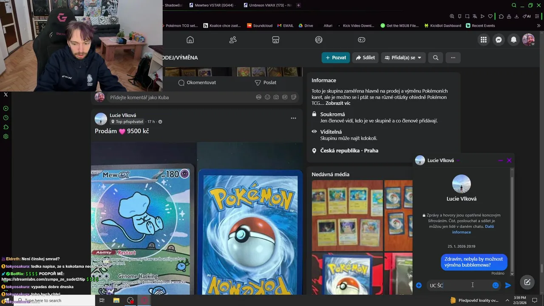Expand the Přidal(a) se dropdown
The height and width of the screenshot is (306, 544).
[x=403, y=58]
